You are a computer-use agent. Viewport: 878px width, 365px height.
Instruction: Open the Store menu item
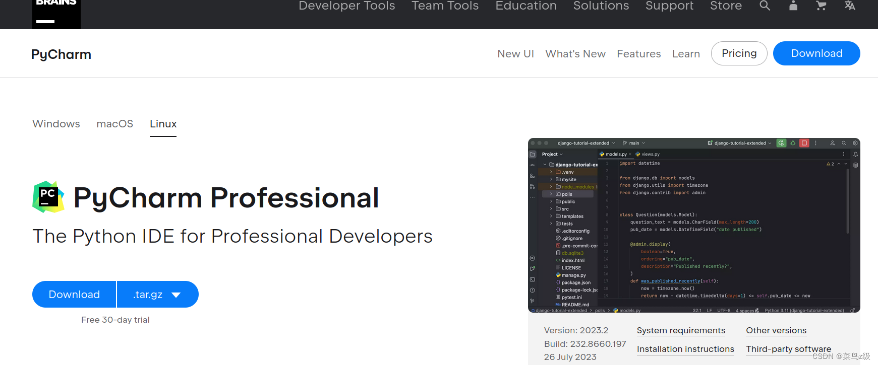(726, 6)
